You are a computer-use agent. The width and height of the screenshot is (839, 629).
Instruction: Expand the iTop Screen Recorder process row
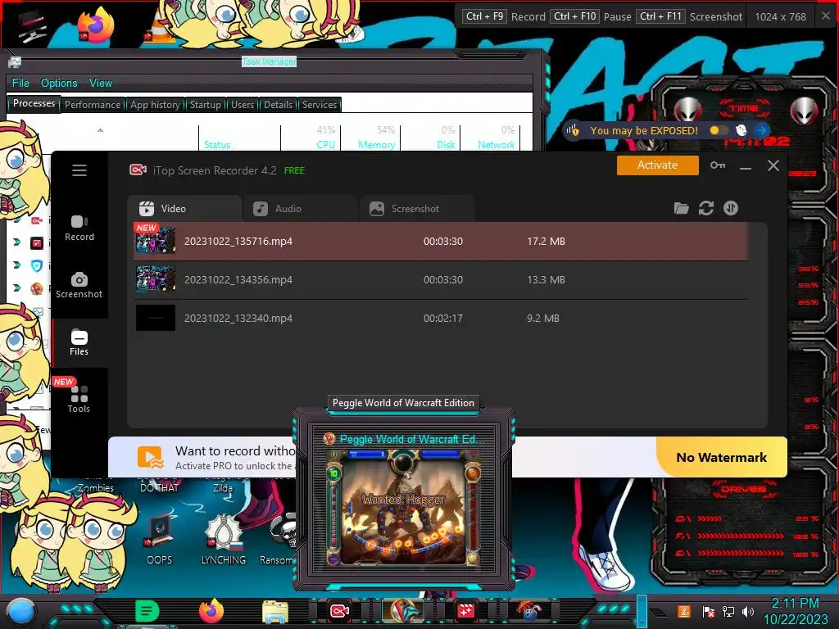tap(17, 220)
